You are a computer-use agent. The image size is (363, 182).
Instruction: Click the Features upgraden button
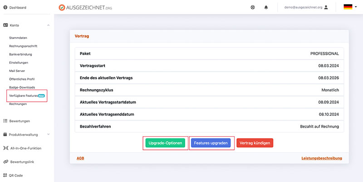tap(211, 143)
